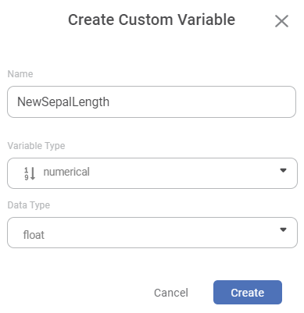The height and width of the screenshot is (313, 304).
Task: Click blank space inside numerical selector
Action: (x=182, y=173)
